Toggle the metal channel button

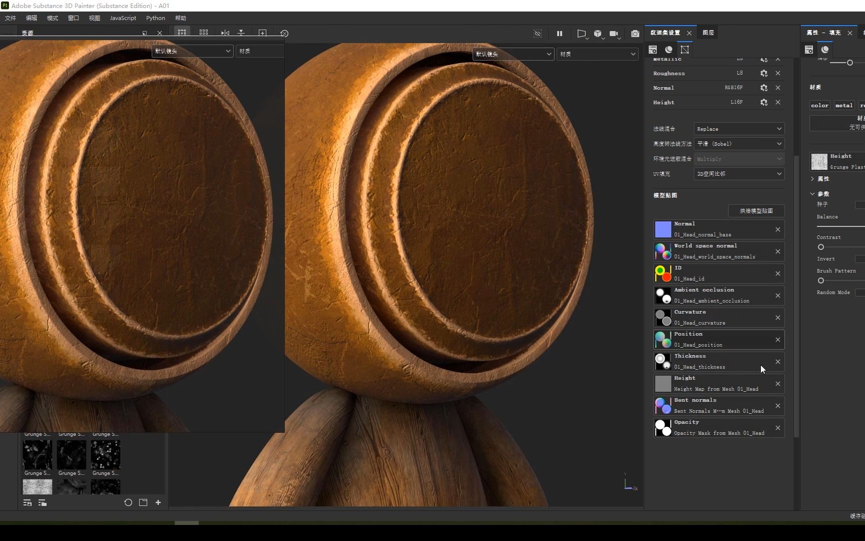coord(843,105)
